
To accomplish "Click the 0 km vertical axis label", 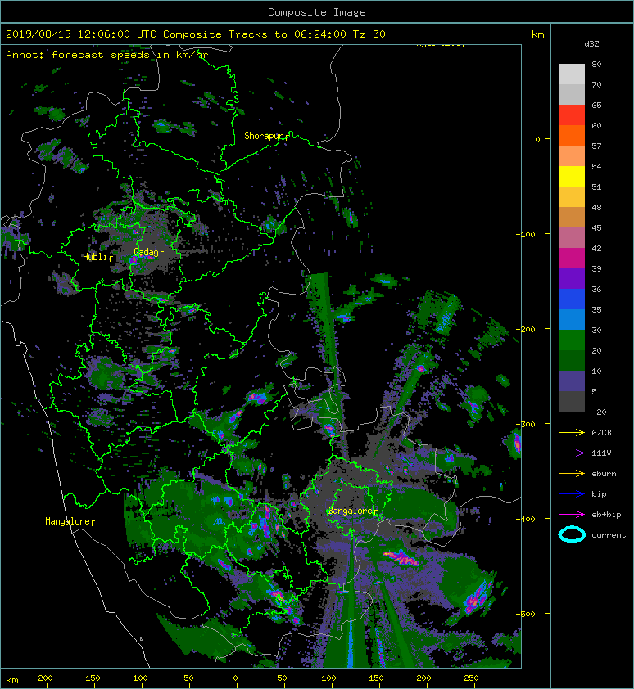I will coord(537,139).
